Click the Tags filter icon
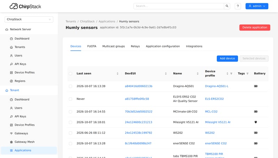The image size is (278, 158). [x=247, y=74]
